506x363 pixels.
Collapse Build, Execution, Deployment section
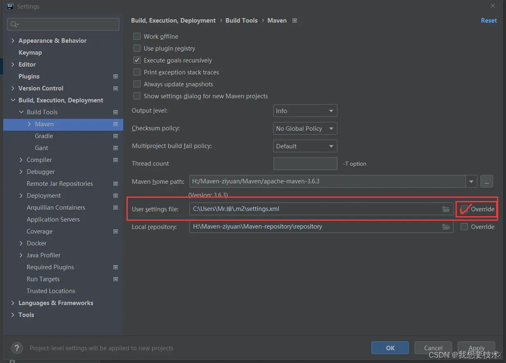13,100
